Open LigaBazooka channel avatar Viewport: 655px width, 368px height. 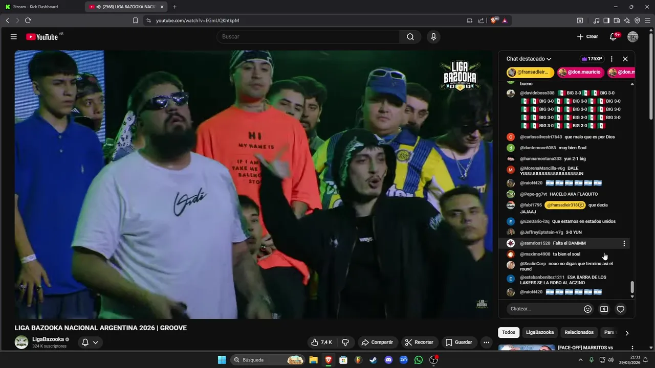point(21,342)
